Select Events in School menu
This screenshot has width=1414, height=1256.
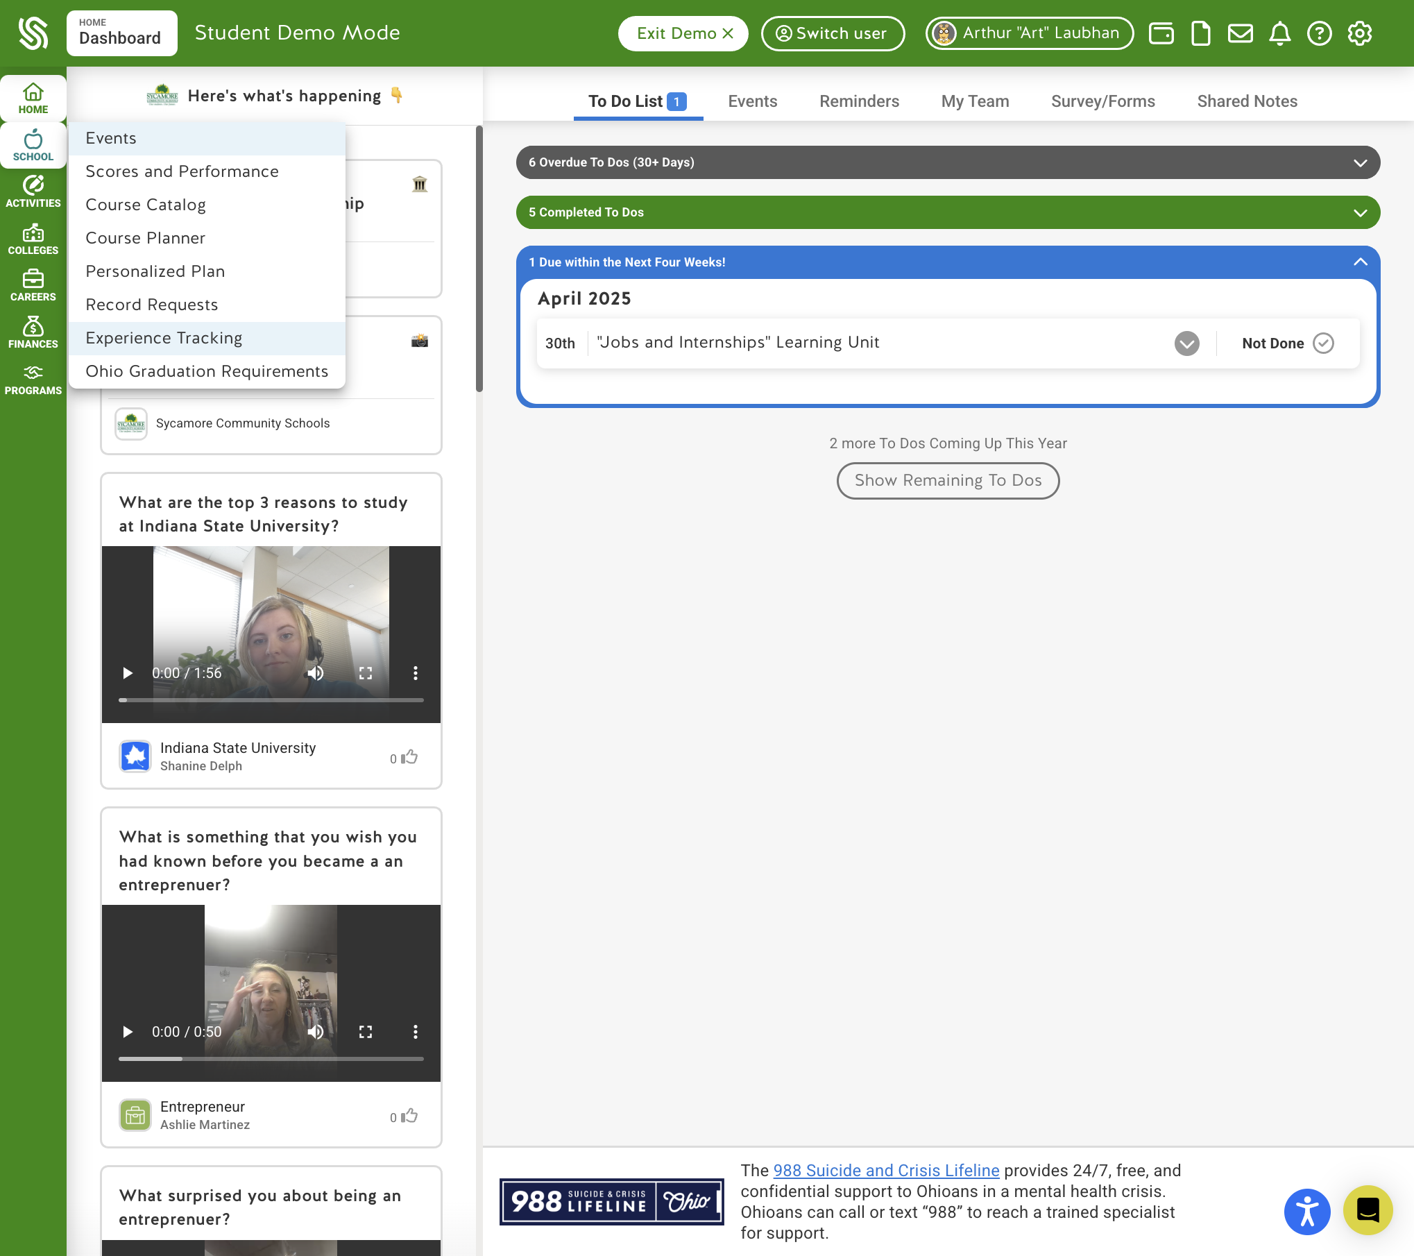tap(207, 138)
